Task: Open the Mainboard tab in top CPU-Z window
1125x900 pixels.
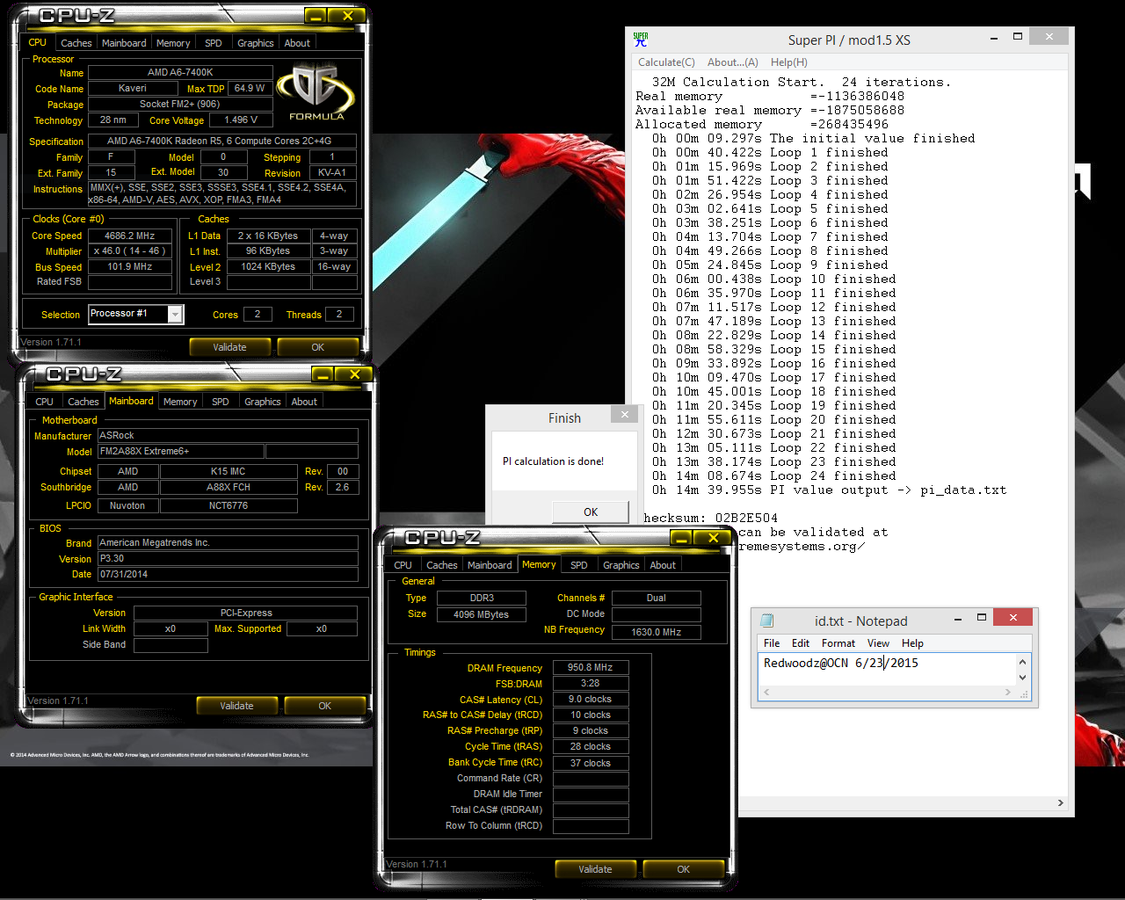Action: point(124,43)
